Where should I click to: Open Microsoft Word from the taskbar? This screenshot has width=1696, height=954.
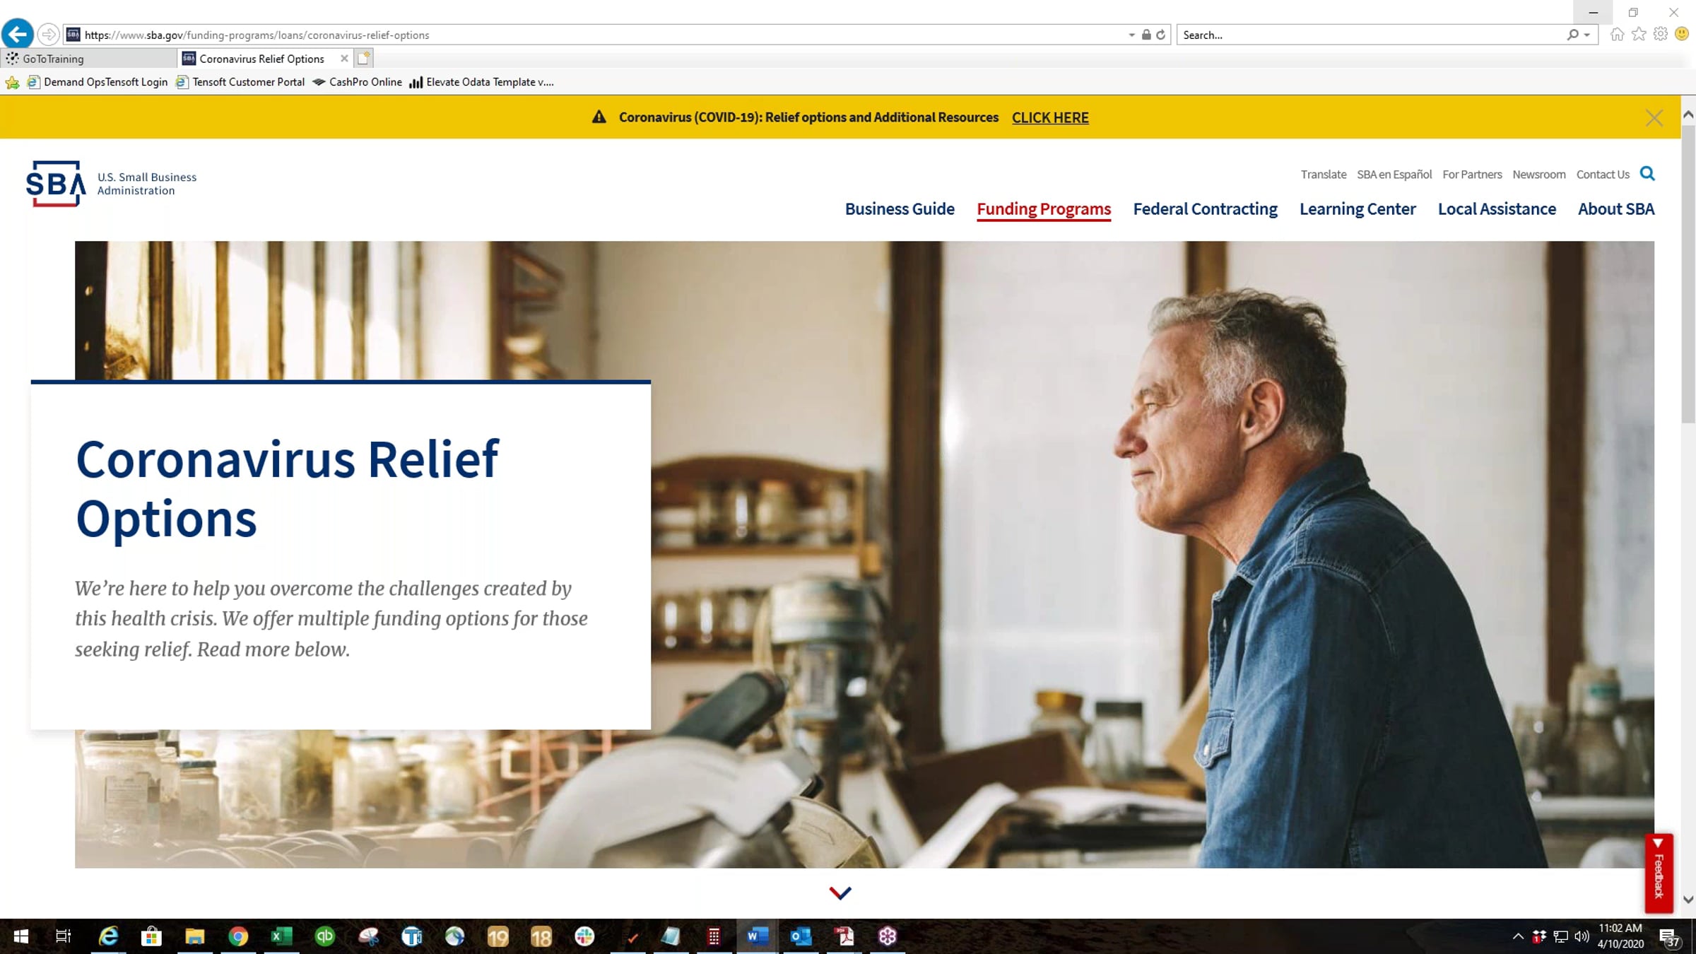pos(757,936)
